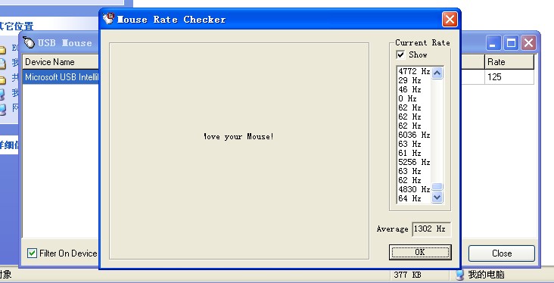Click the rate list scrollbar thumb
554x283 pixels.
437,187
